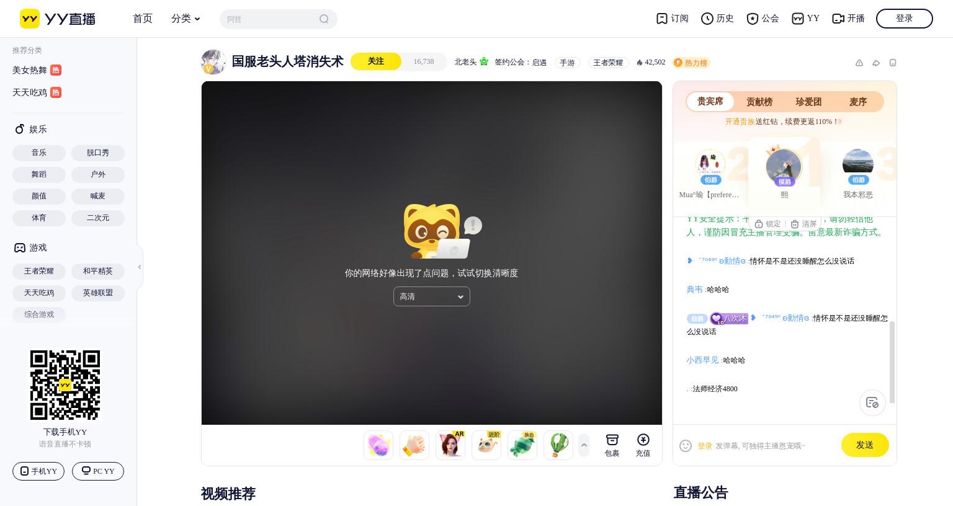This screenshot has width=953, height=506.
Task: Click 开通贵族 link
Action: (x=740, y=122)
